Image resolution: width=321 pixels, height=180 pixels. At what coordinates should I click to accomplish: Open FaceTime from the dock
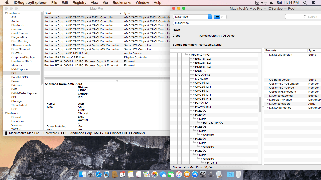point(171,174)
